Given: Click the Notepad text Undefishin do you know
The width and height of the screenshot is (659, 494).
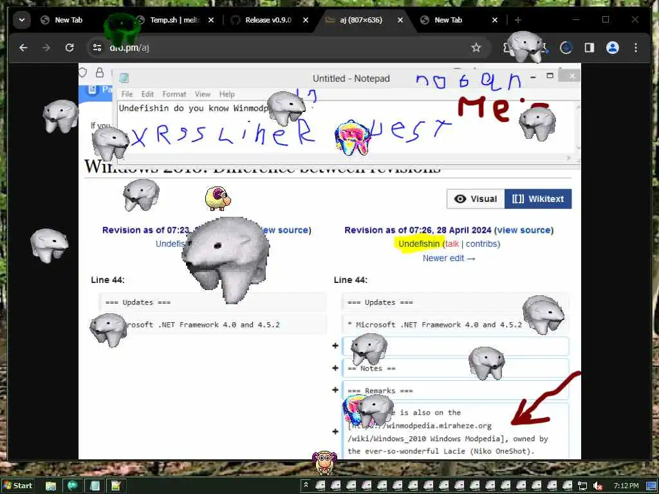Looking at the screenshot, I should pyautogui.click(x=175, y=108).
